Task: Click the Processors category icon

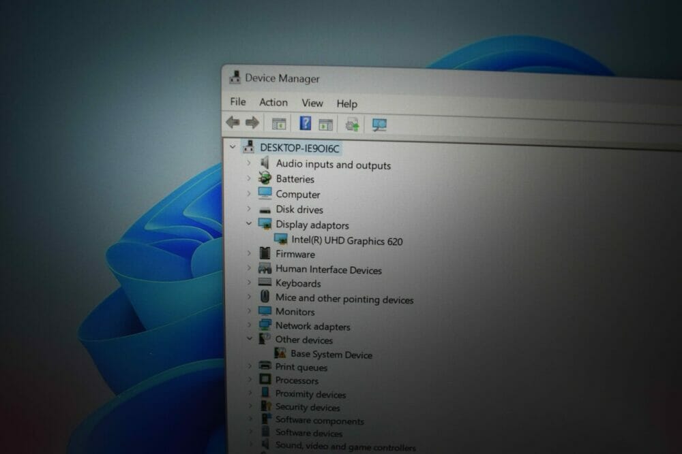Action: pos(265,379)
